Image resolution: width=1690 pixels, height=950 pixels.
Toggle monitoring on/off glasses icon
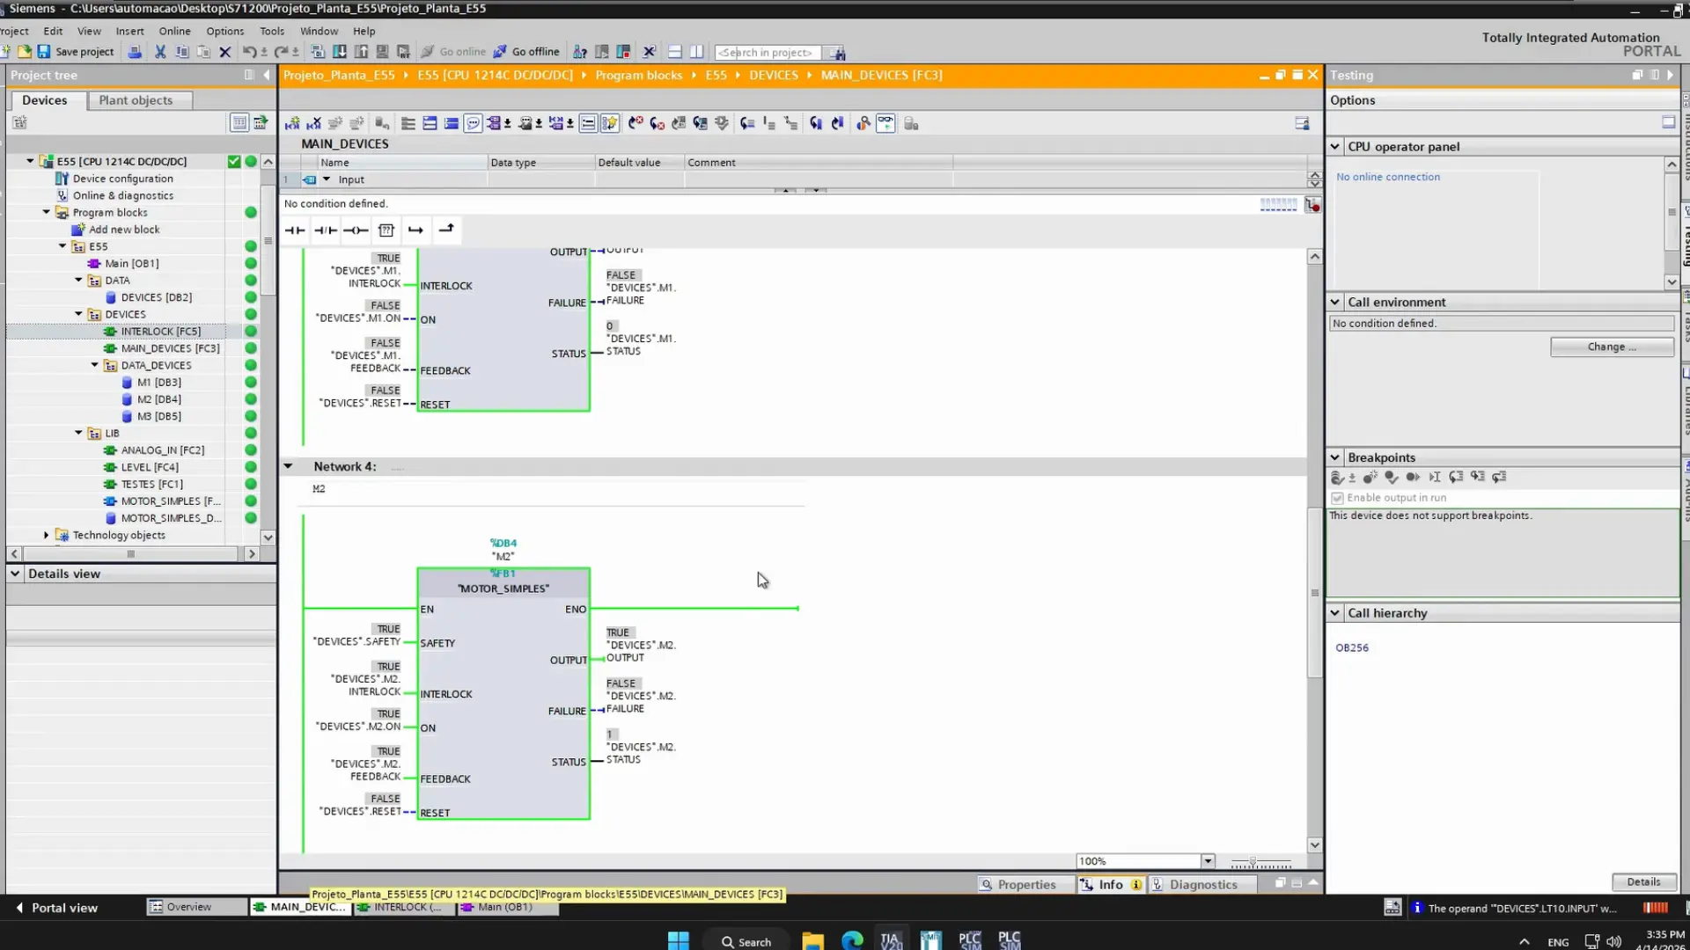pos(885,124)
